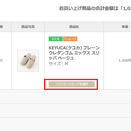Click the 1,026円 unit price

[125, 60]
